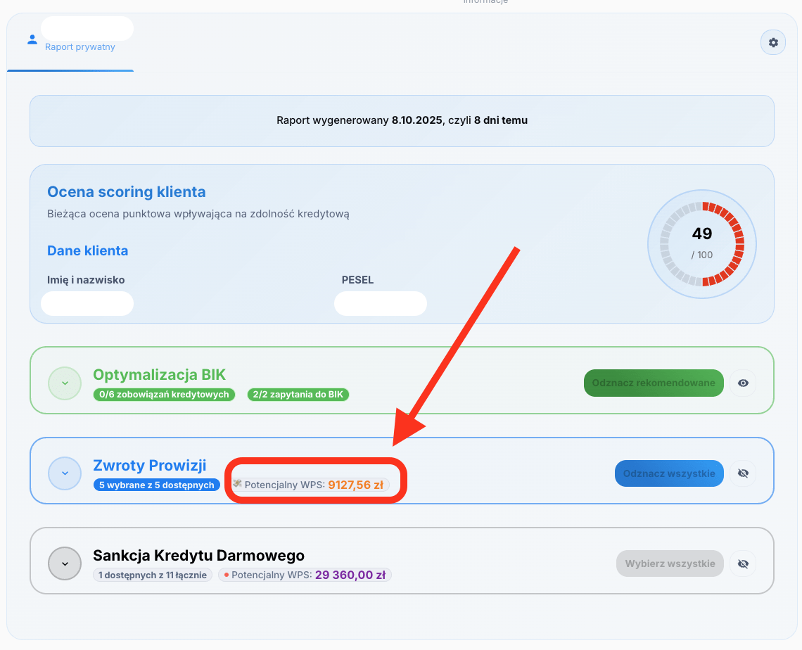Click the Ocena scoring klienta heading
The height and width of the screenshot is (650, 802).
coord(127,192)
